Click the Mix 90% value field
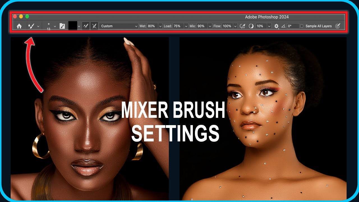 pyautogui.click(x=202, y=26)
